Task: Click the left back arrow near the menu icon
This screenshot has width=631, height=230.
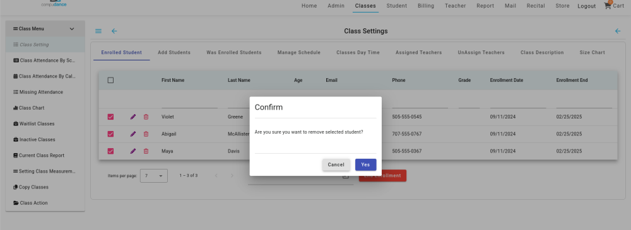Action: click(x=114, y=31)
